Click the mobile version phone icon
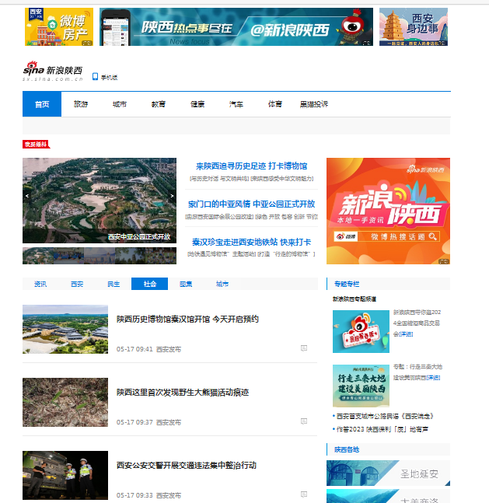The width and height of the screenshot is (489, 503). (95, 77)
